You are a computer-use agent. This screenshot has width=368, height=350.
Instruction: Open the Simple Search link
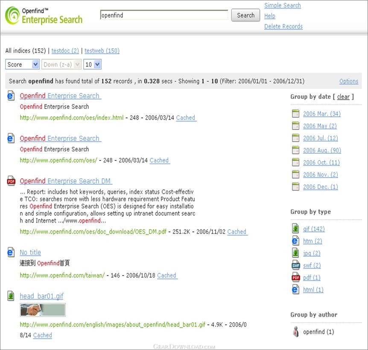pos(283,5)
